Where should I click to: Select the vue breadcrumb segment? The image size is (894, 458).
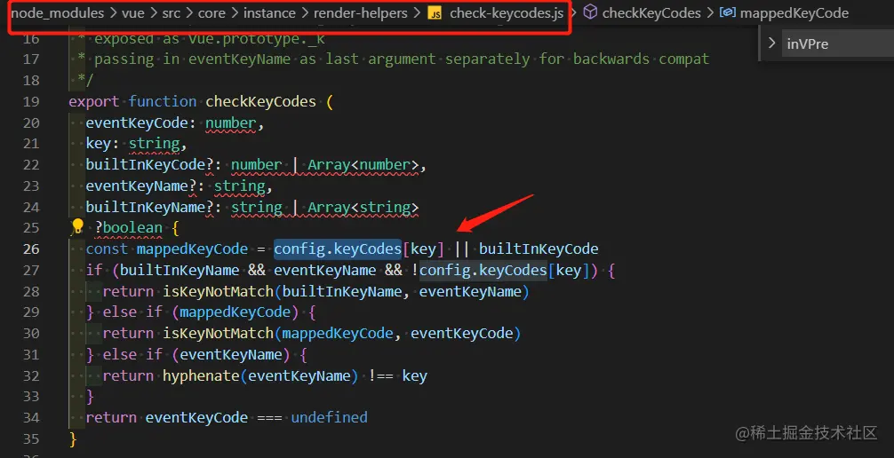(x=132, y=13)
